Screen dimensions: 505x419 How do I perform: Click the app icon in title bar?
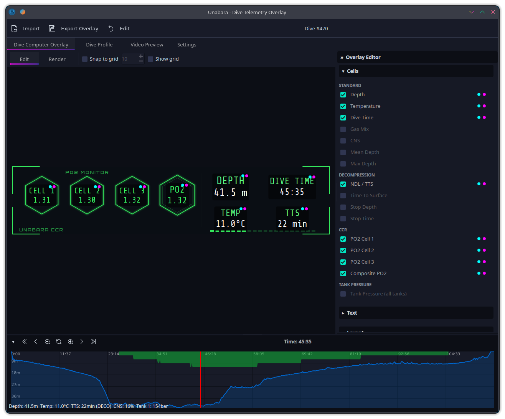pos(12,12)
